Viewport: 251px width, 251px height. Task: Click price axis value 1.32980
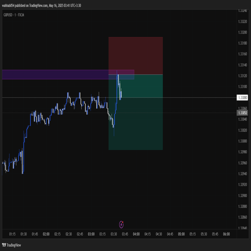[243, 152]
